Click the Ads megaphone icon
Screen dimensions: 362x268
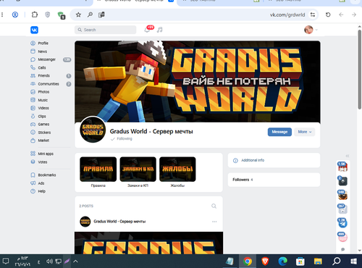pos(33,183)
